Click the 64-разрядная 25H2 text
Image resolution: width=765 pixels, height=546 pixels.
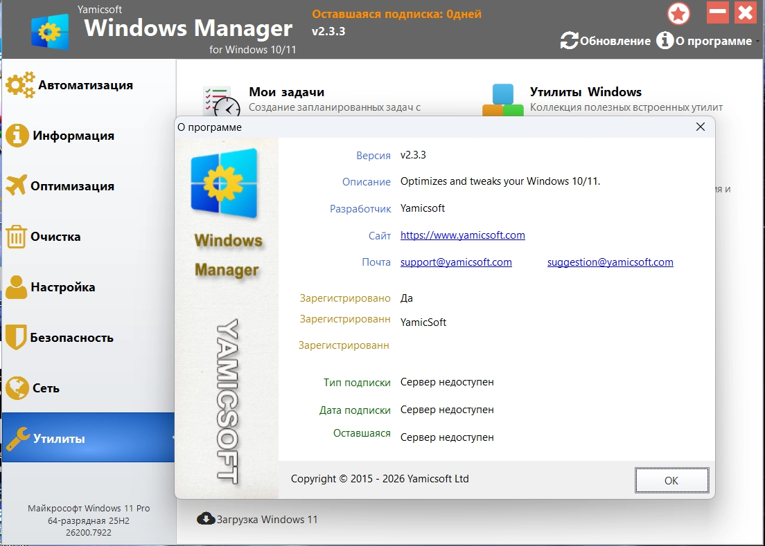point(89,520)
